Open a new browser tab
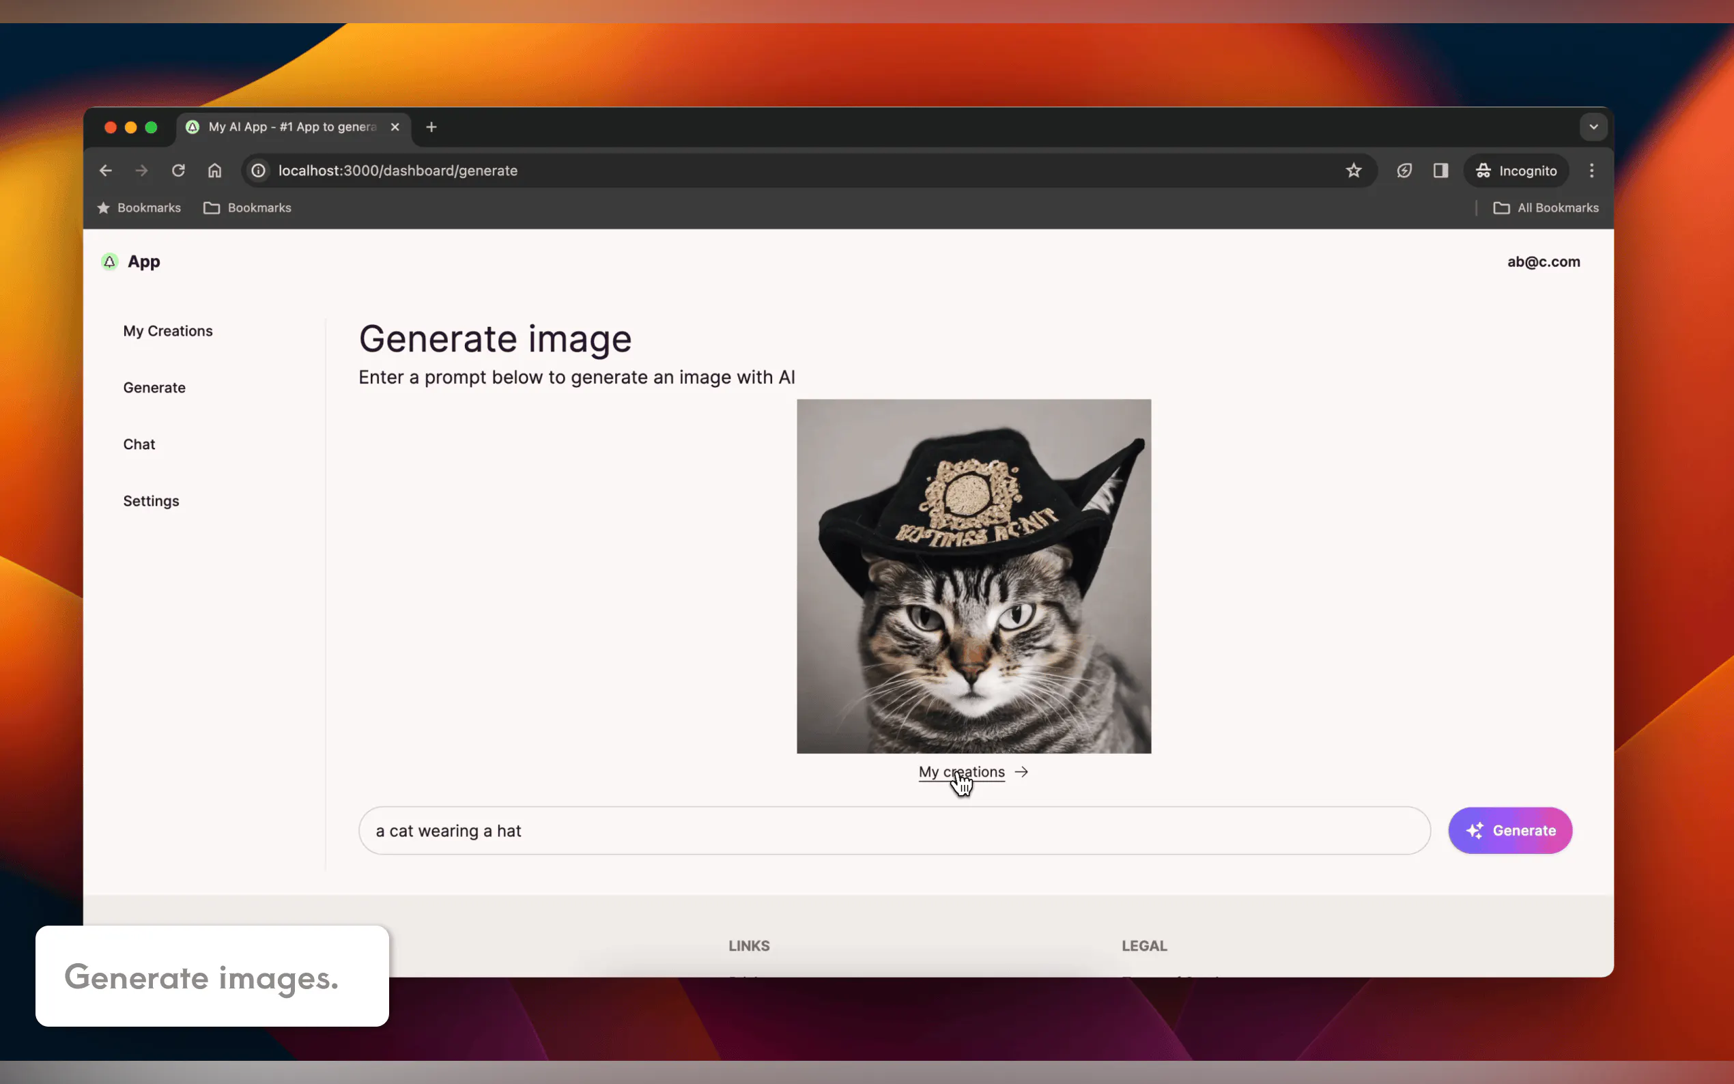1734x1084 pixels. click(x=431, y=127)
